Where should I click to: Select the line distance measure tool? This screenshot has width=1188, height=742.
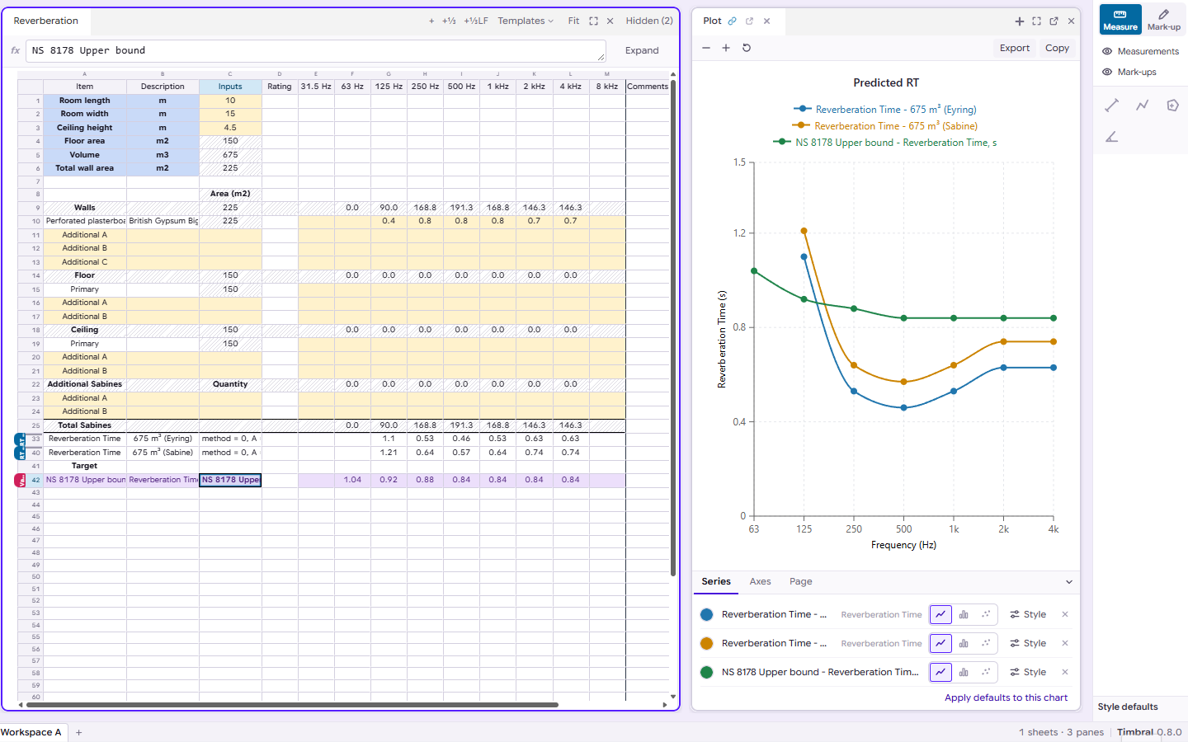click(x=1112, y=105)
